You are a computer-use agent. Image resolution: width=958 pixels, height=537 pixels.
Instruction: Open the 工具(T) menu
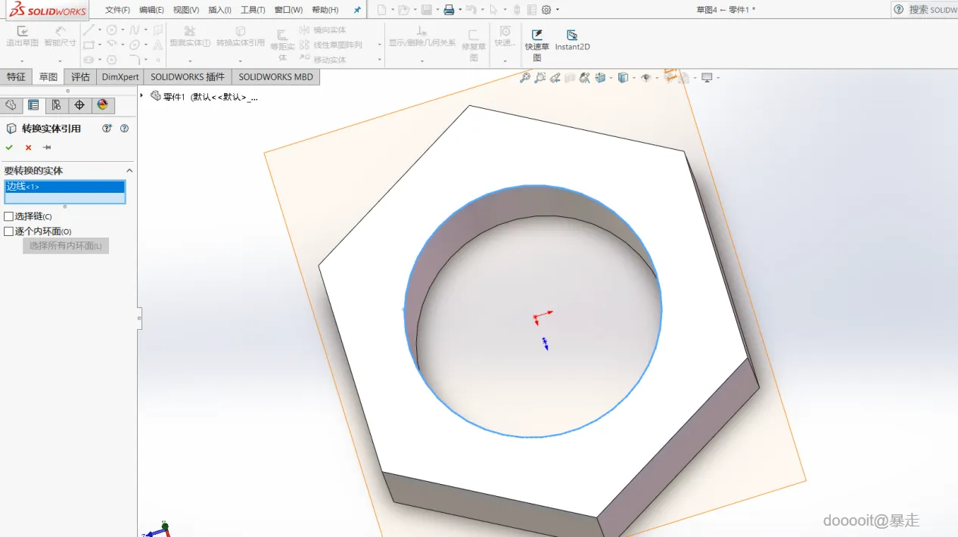pos(253,10)
